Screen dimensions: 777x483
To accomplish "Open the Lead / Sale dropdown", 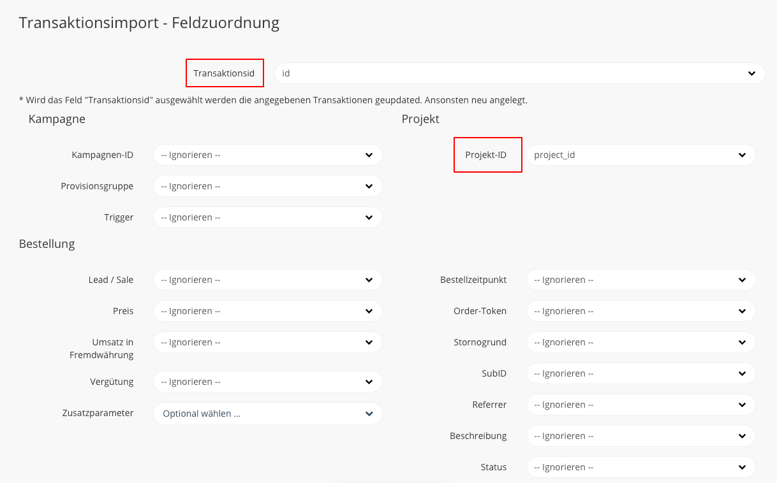I will tap(267, 280).
